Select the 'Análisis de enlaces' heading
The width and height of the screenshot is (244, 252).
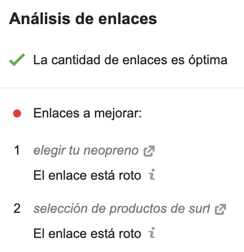(x=83, y=19)
